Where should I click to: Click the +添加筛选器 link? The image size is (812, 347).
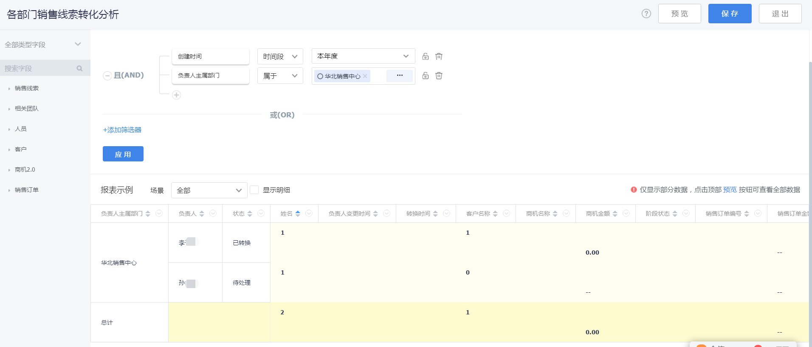[122, 130]
